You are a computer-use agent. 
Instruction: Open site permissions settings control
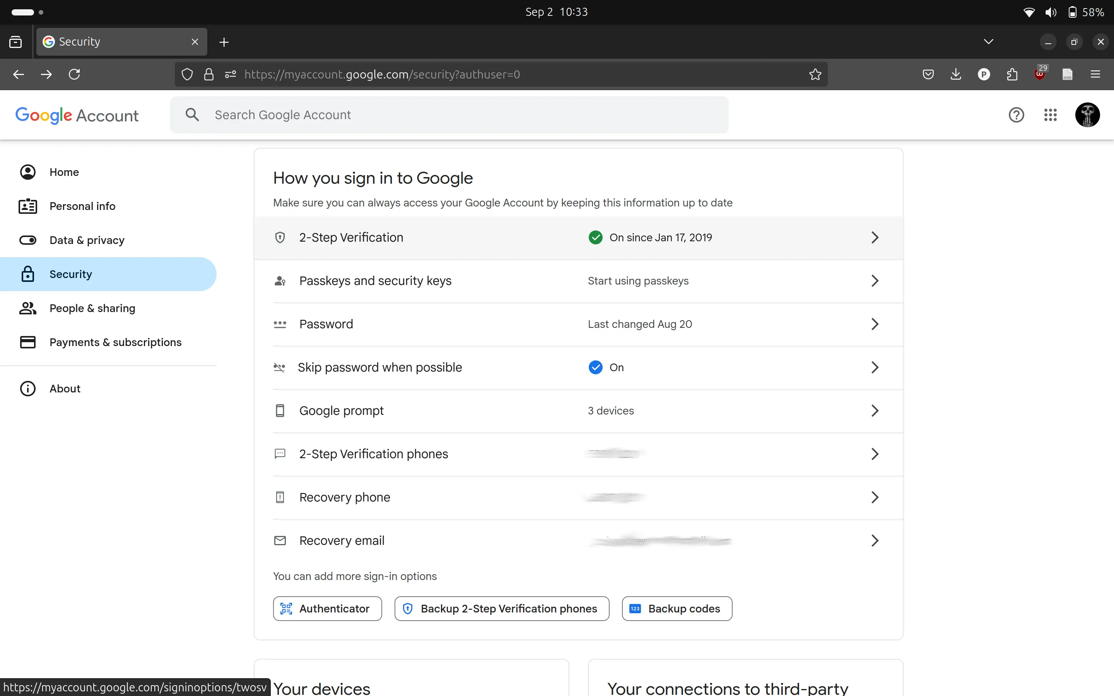point(230,74)
